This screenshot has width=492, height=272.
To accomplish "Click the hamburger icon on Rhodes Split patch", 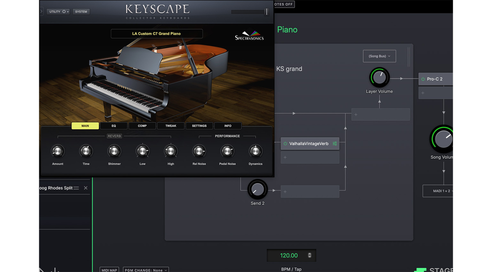I will coord(76,188).
